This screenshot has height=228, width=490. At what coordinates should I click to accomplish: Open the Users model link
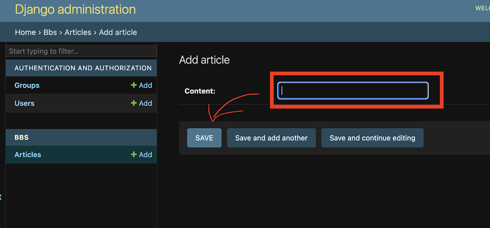tap(24, 103)
